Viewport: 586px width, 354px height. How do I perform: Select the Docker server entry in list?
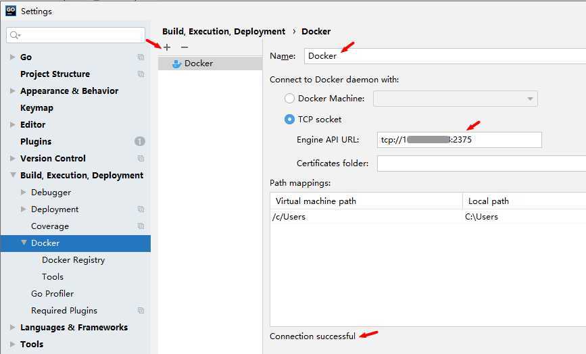[210, 64]
